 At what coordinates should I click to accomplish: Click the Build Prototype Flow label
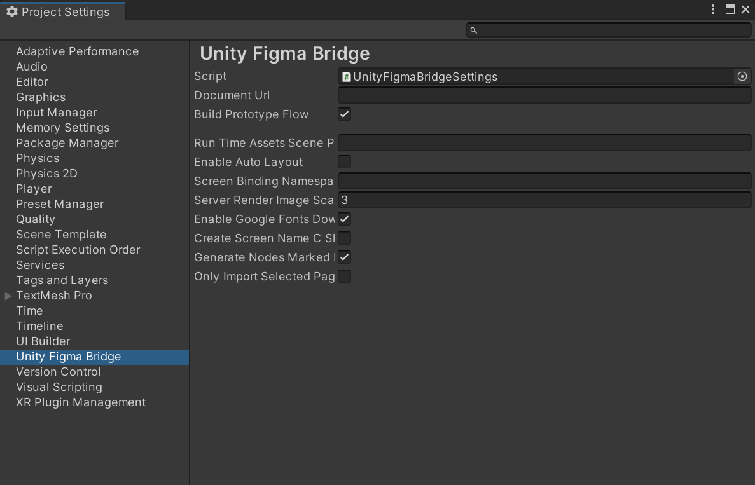coord(251,114)
